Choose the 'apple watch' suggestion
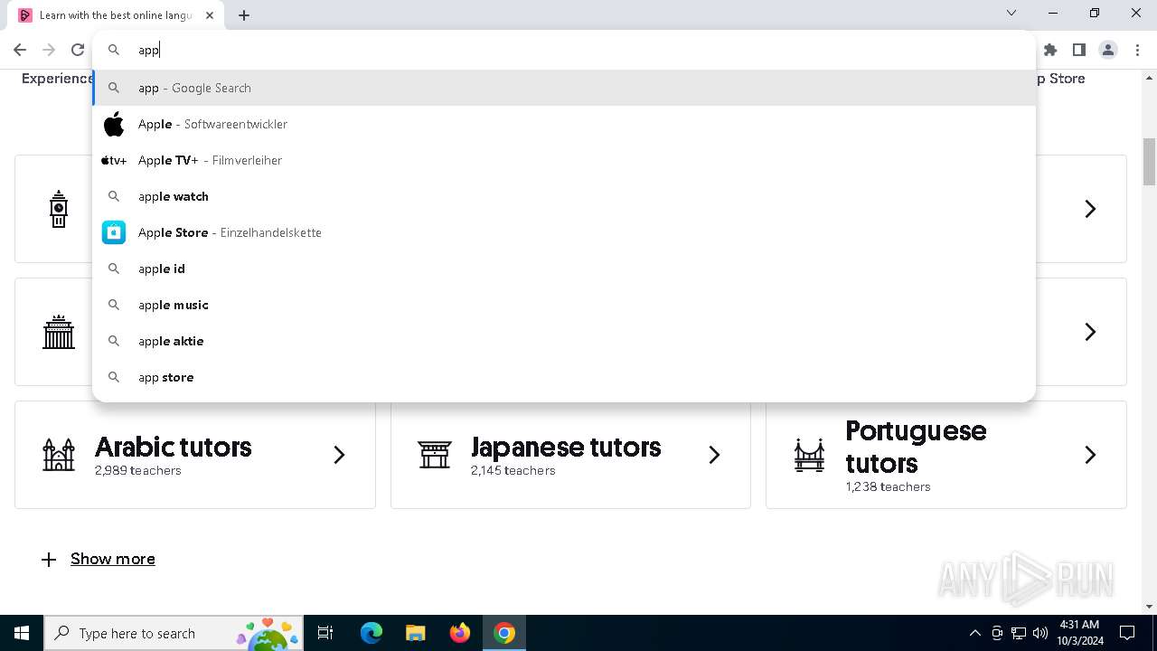The height and width of the screenshot is (651, 1157). click(564, 196)
